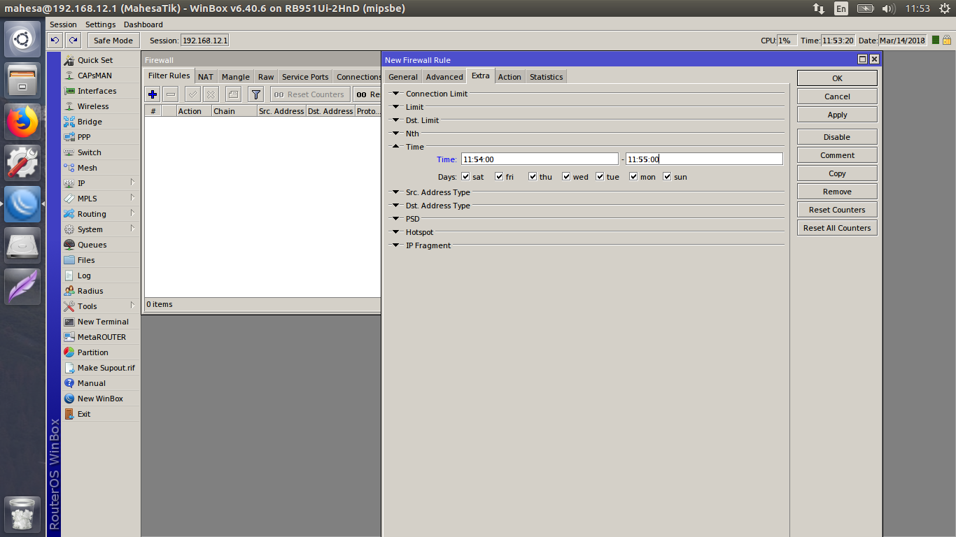Open the Partition menu
The height and width of the screenshot is (537, 956).
pyautogui.click(x=92, y=352)
